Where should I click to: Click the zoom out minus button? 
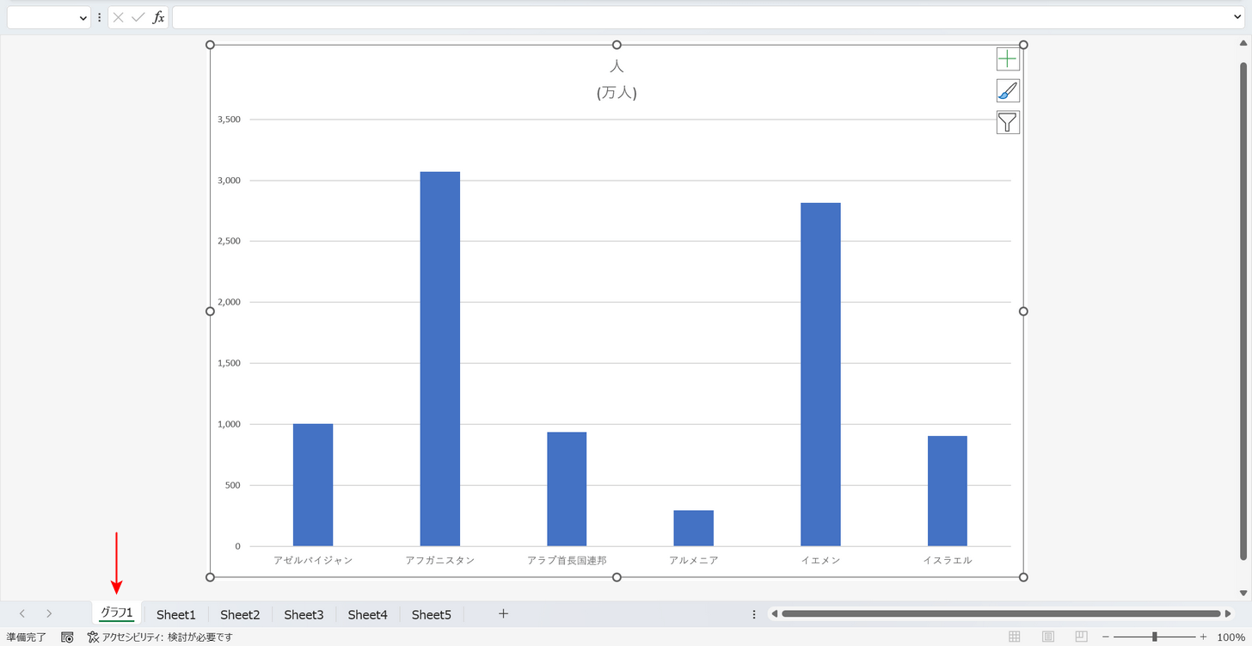1106,637
